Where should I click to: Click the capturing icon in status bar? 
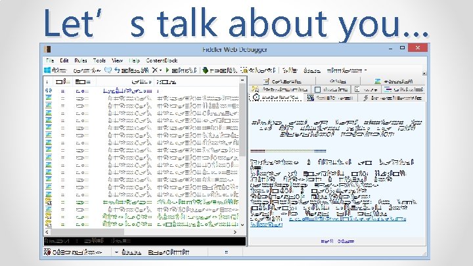pos(47,252)
